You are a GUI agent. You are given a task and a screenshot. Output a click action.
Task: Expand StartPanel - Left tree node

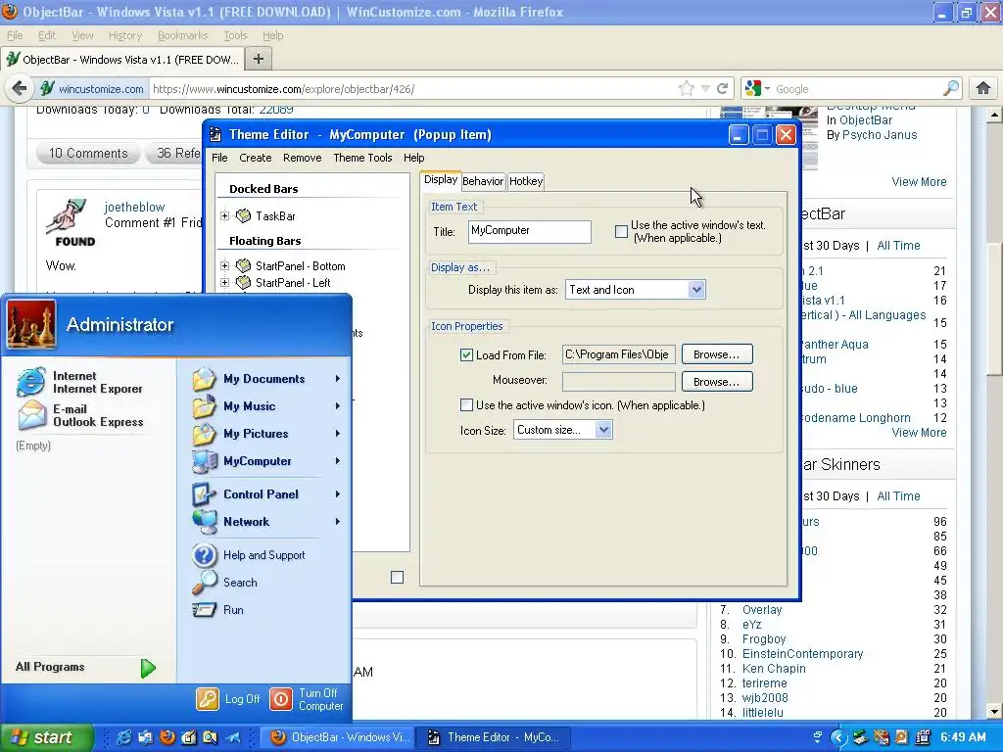tap(224, 282)
